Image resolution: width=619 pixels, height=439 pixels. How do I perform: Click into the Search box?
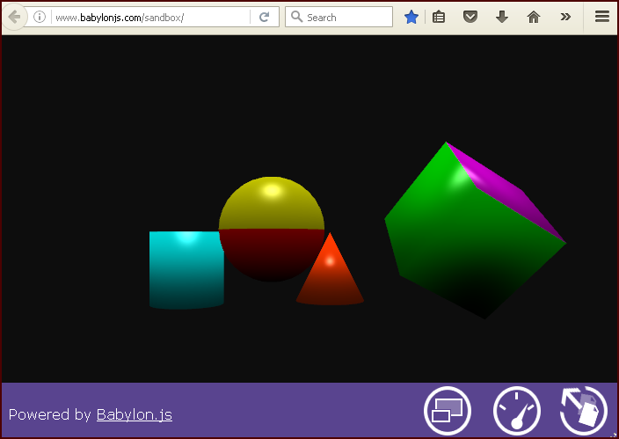click(339, 17)
